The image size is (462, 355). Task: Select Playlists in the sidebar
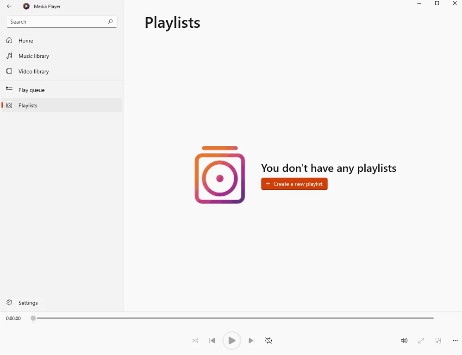tap(28, 106)
